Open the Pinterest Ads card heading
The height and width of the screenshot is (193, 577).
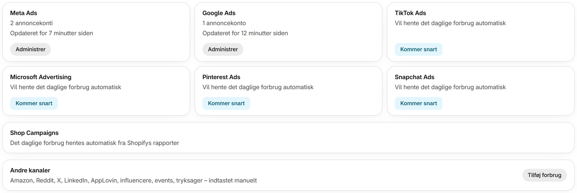[x=221, y=77]
